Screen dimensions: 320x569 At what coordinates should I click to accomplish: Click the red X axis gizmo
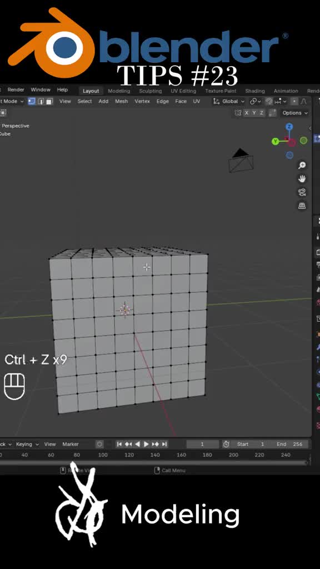tap(290, 141)
